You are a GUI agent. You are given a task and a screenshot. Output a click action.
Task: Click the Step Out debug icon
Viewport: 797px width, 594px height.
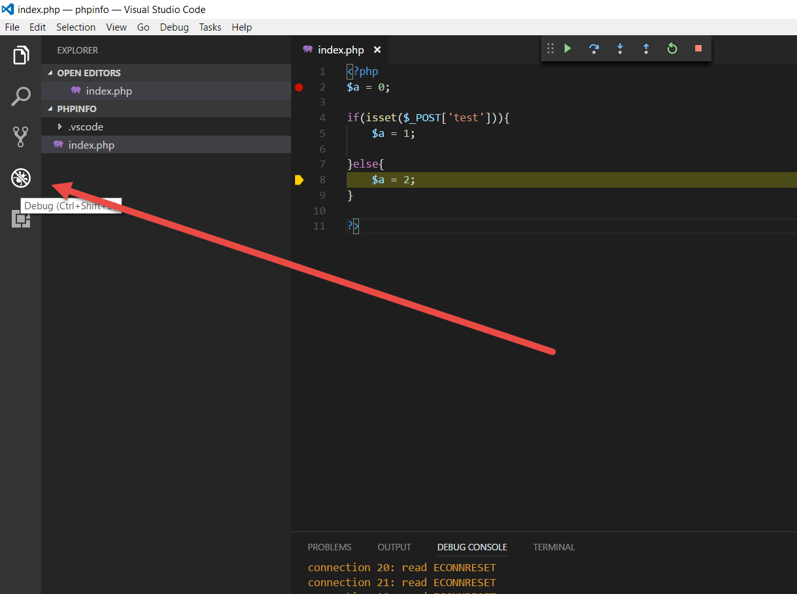646,49
